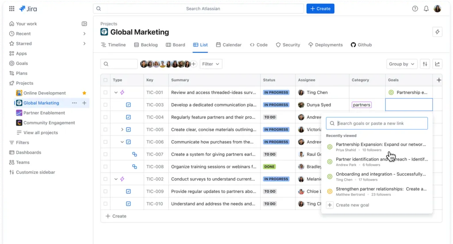Collapse the sidebar using the panel icon
Viewport: 453px width, 244px height.
coord(84,24)
